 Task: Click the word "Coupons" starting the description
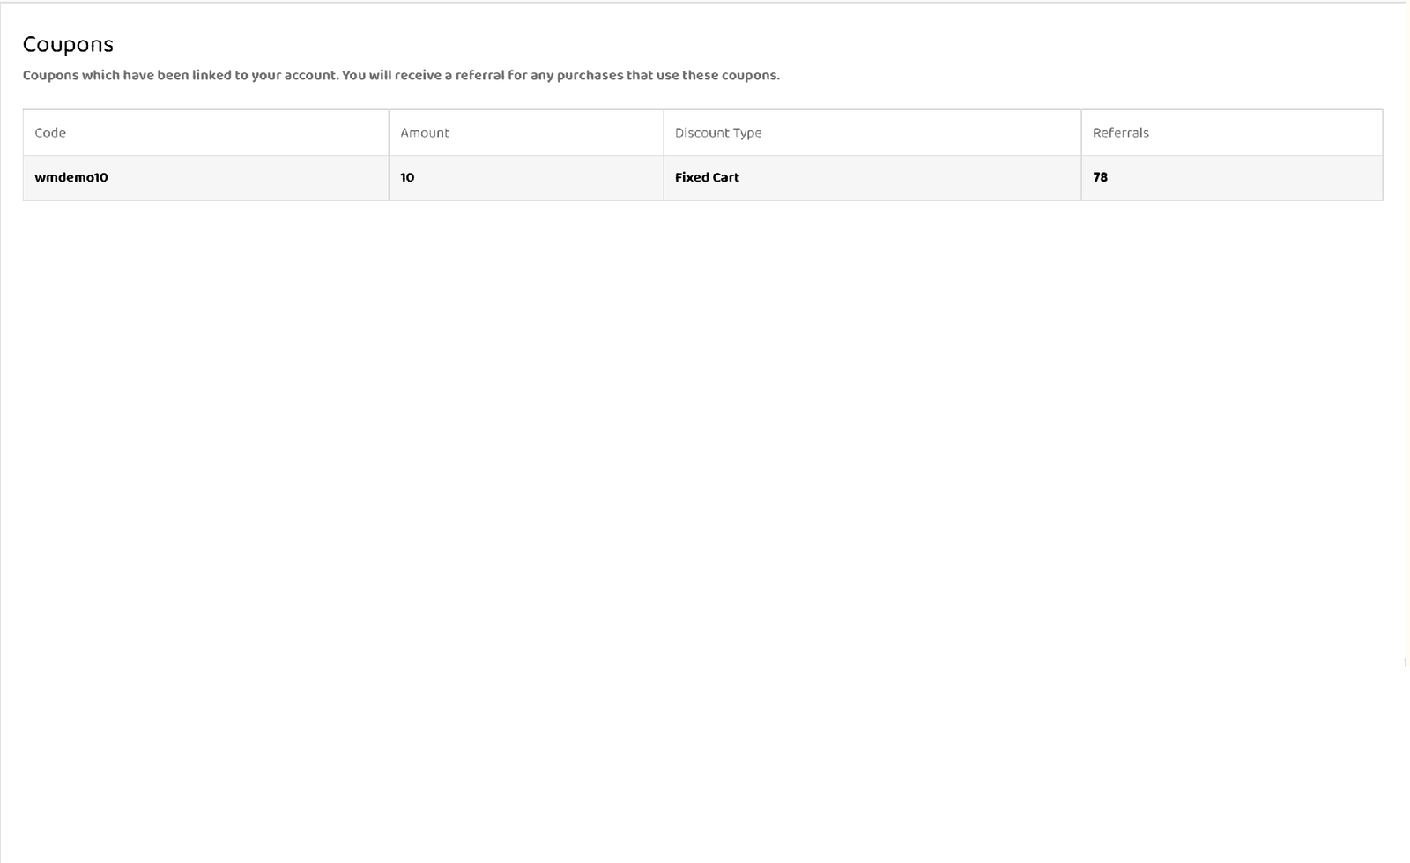50,76
